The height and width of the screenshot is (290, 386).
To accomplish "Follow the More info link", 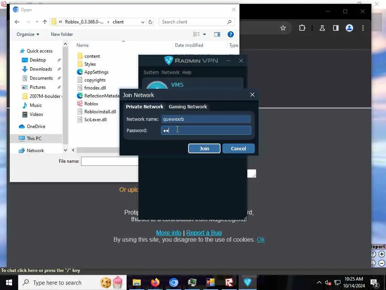I will [x=168, y=233].
